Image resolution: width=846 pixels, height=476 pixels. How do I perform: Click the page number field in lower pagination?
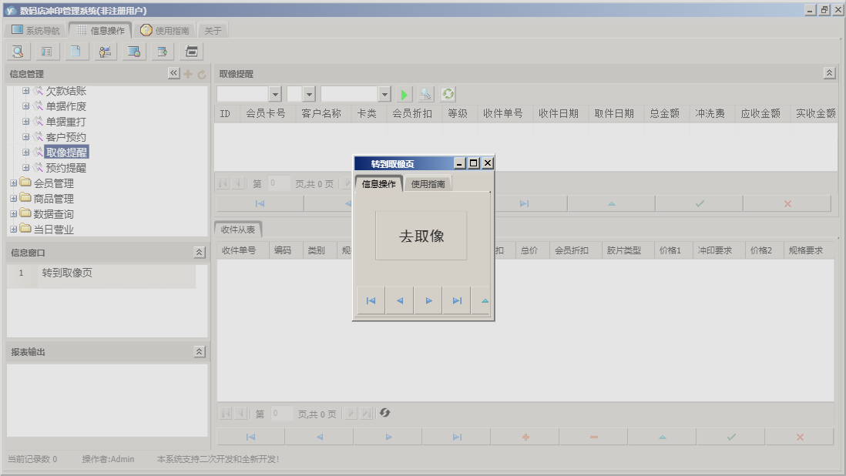click(281, 414)
